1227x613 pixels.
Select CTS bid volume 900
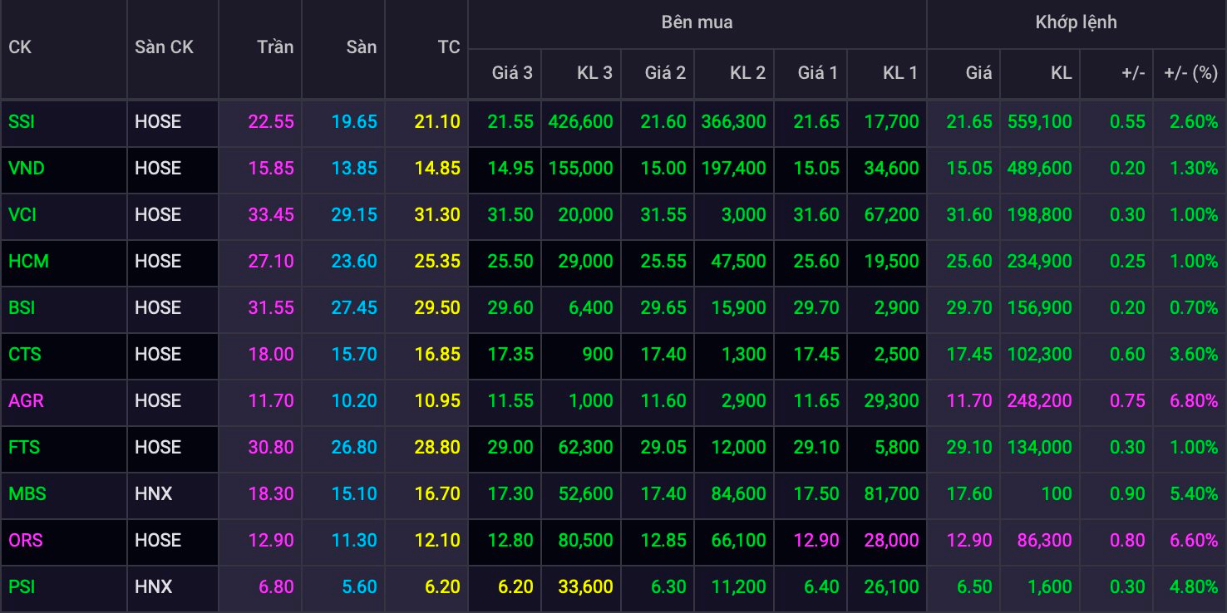pos(598,355)
